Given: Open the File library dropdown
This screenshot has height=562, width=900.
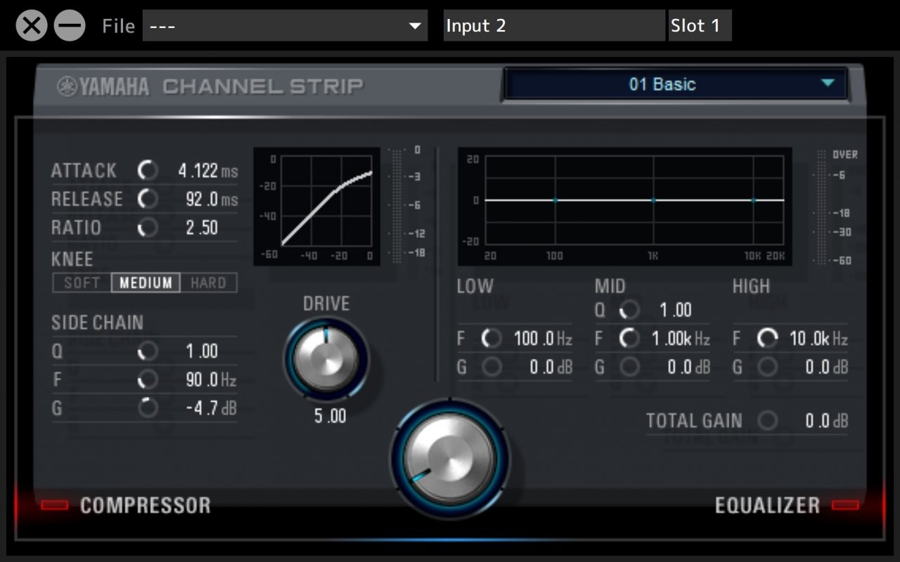Looking at the screenshot, I should pos(285,26).
